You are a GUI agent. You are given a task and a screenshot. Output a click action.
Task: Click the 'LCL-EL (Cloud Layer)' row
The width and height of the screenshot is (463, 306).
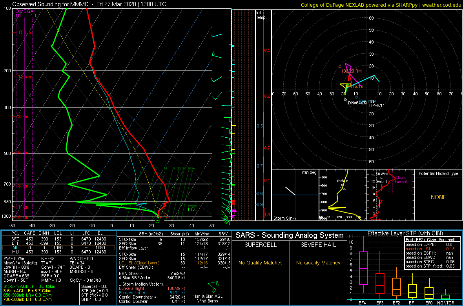[175, 262]
